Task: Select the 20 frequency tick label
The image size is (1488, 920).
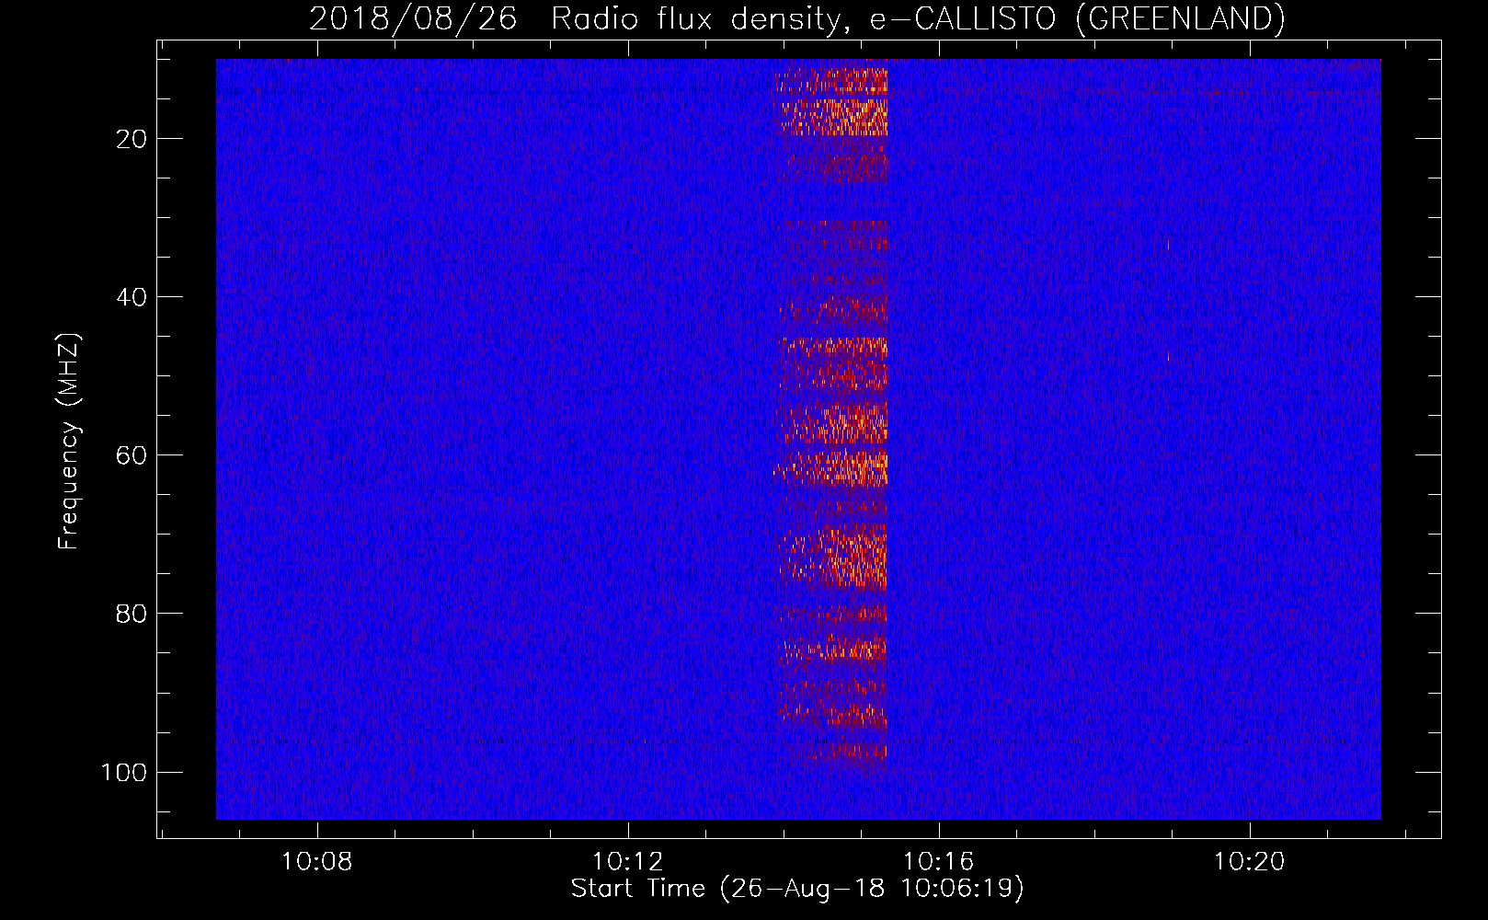Action: 132,139
